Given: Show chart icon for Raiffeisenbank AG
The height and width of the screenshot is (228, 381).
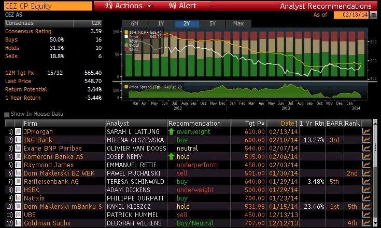Looking at the screenshot, I should (x=366, y=182).
